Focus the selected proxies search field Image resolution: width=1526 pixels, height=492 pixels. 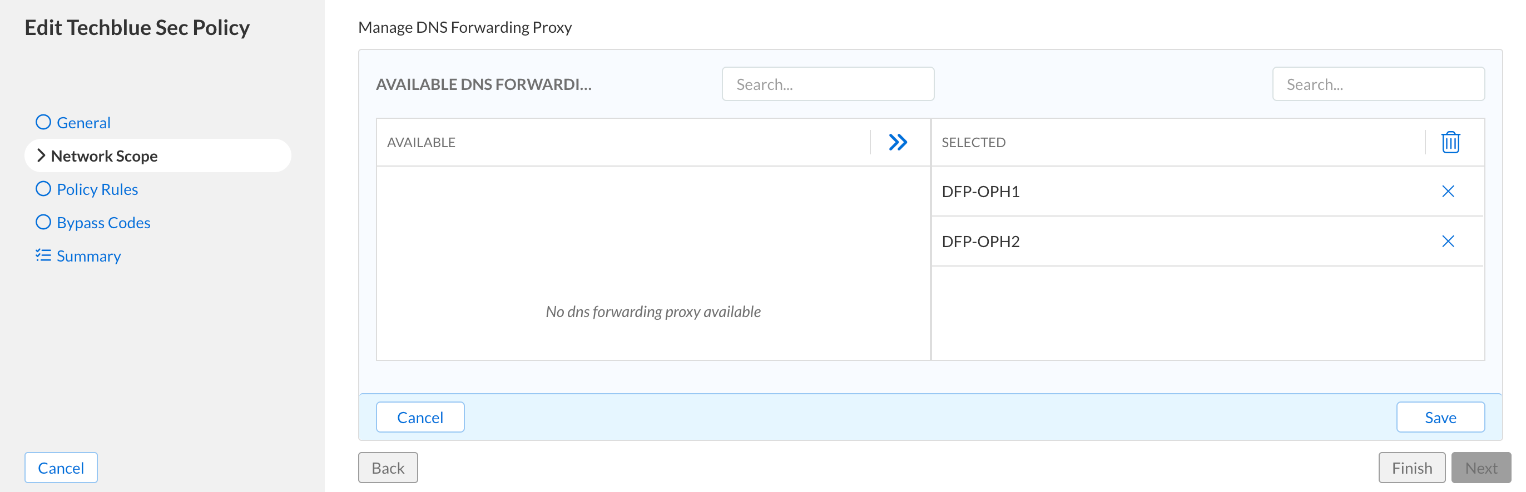click(1378, 84)
